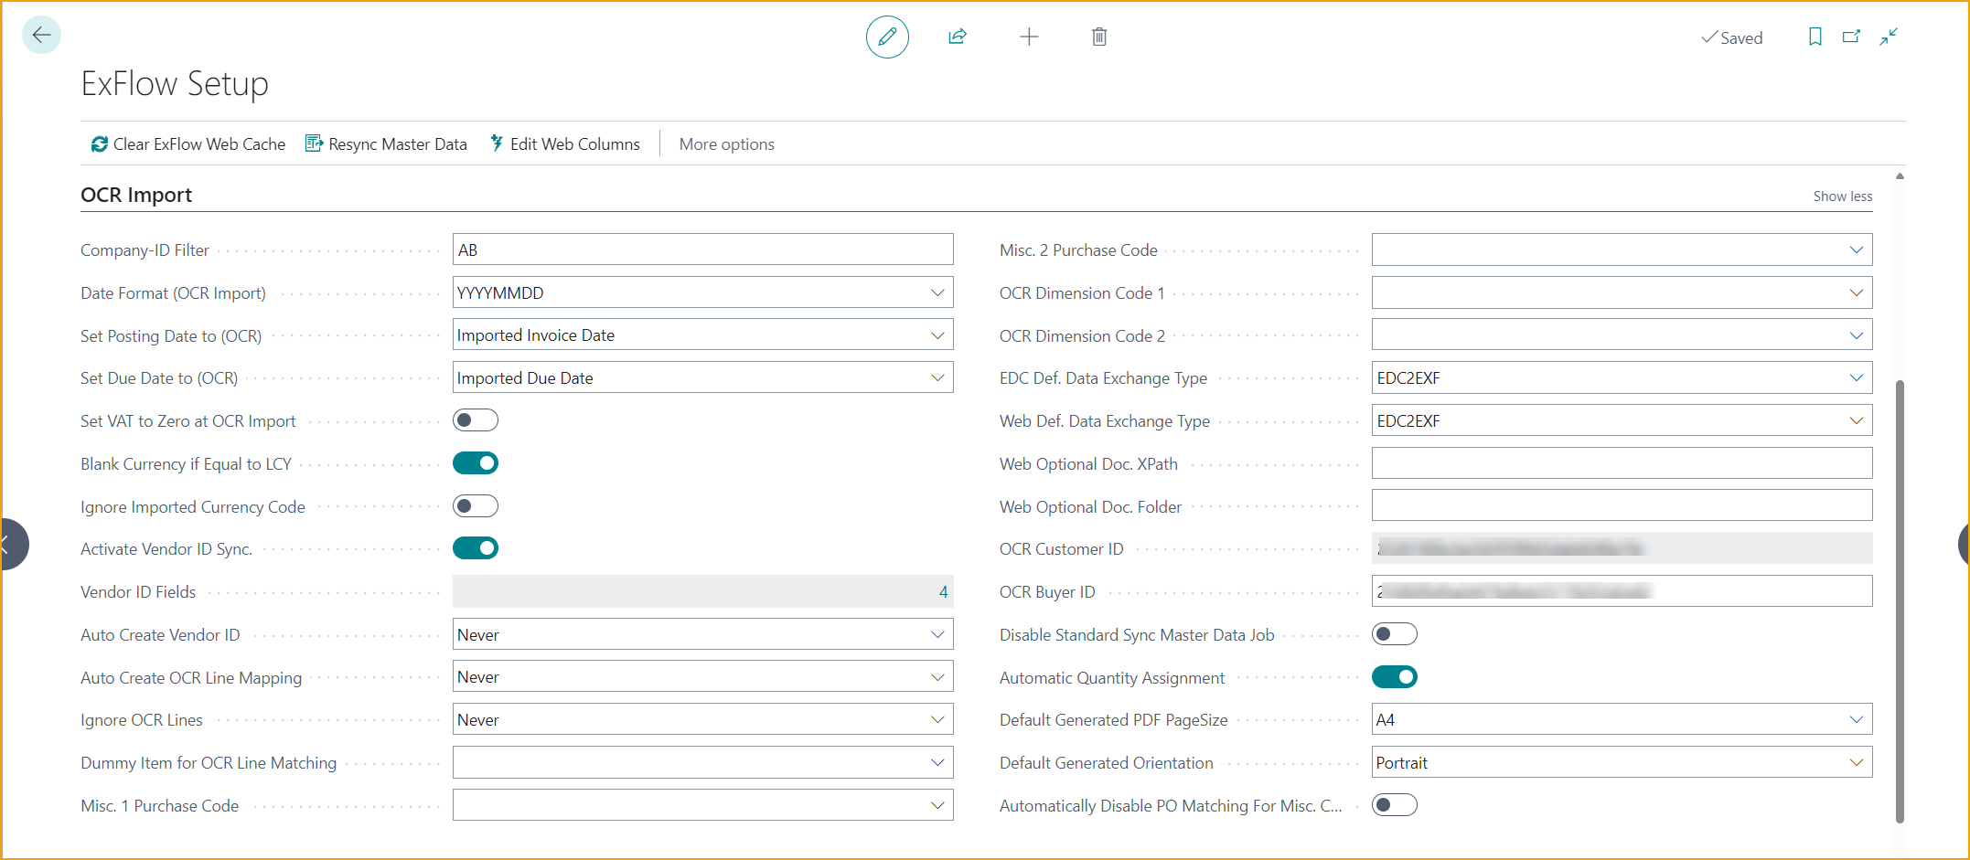Disable Blank Currency if Equal to LCY

[x=476, y=463]
